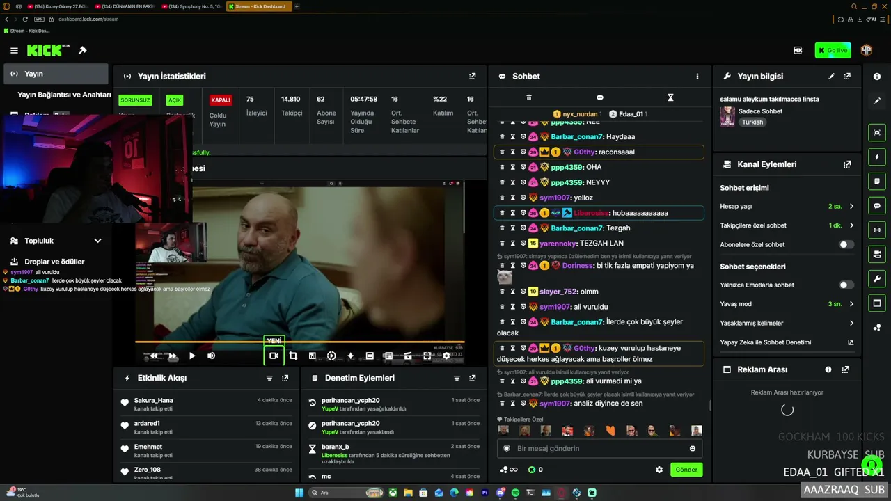Show Reklam Arası info icon
The image size is (891, 501).
click(828, 369)
